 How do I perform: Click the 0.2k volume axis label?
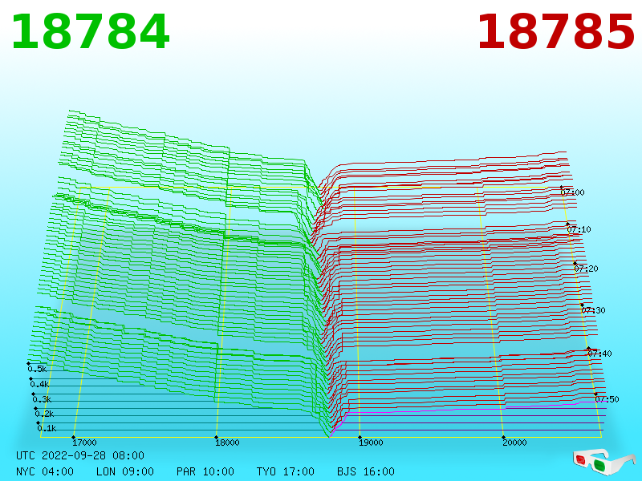pos(45,414)
